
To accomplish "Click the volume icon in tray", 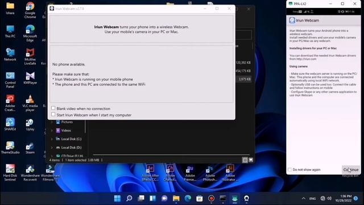I will pos(329,198).
